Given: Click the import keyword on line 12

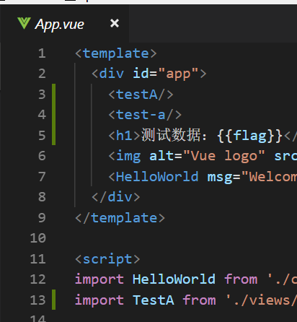Looking at the screenshot, I should pos(99,279).
